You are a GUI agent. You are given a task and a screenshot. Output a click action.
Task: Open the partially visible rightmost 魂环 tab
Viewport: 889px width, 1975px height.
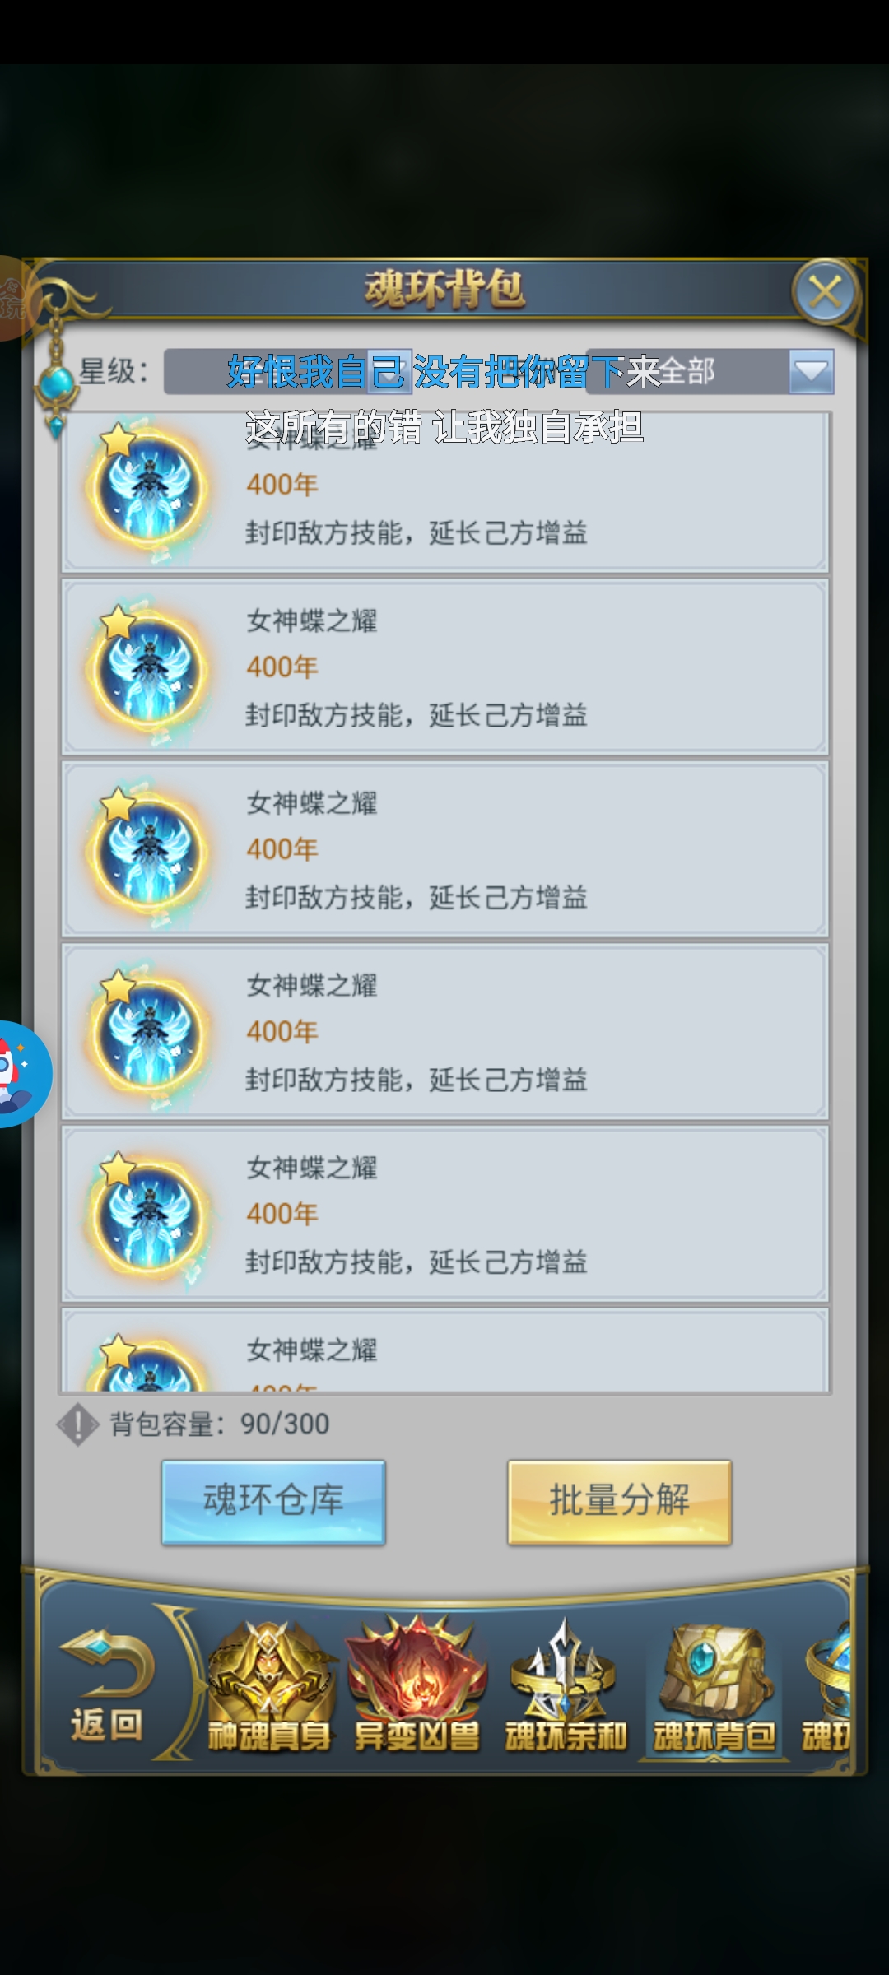pyautogui.click(x=827, y=1687)
